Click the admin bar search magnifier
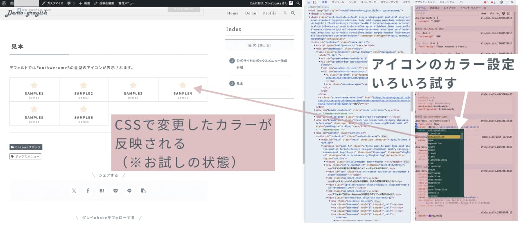The image size is (524, 233). pyautogui.click(x=298, y=3)
